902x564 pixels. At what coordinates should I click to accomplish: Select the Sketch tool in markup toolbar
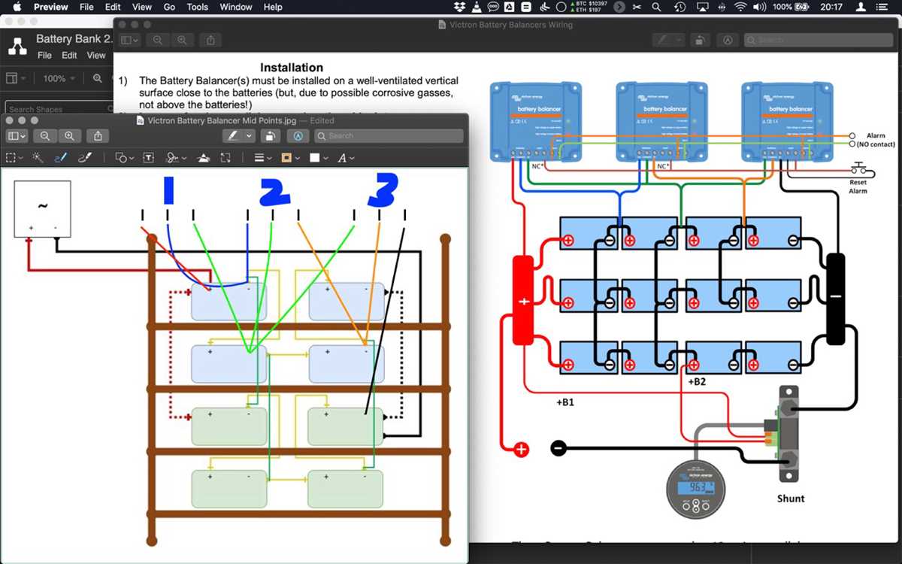(60, 158)
